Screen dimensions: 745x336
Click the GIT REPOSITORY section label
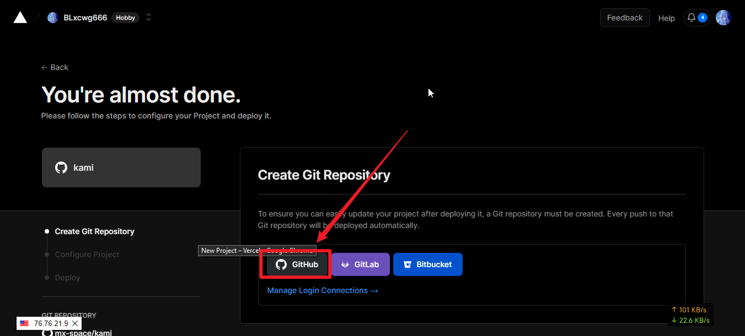tap(69, 315)
